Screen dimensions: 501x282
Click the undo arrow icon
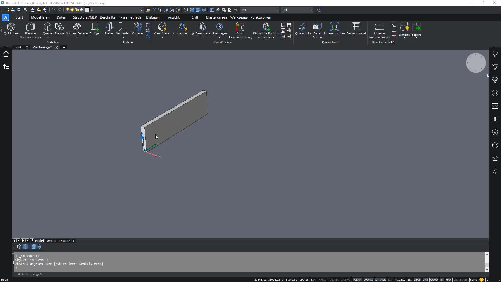[x=53, y=10]
